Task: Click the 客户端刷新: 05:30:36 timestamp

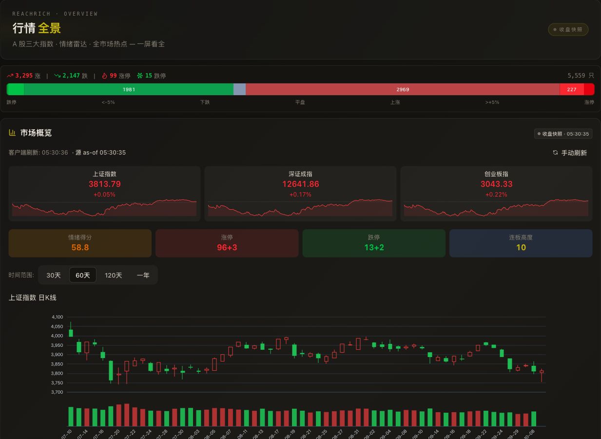Action: coord(39,153)
